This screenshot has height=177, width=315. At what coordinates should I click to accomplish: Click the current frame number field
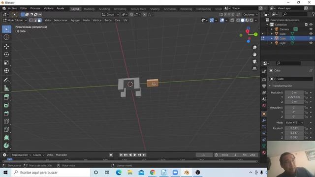(204, 155)
